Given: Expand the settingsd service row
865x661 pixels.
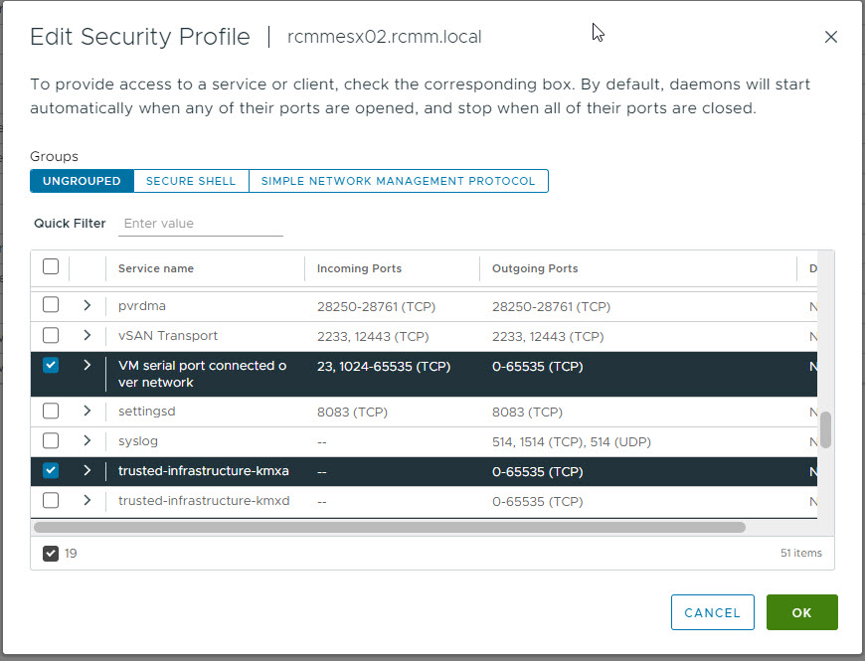Looking at the screenshot, I should [86, 411].
